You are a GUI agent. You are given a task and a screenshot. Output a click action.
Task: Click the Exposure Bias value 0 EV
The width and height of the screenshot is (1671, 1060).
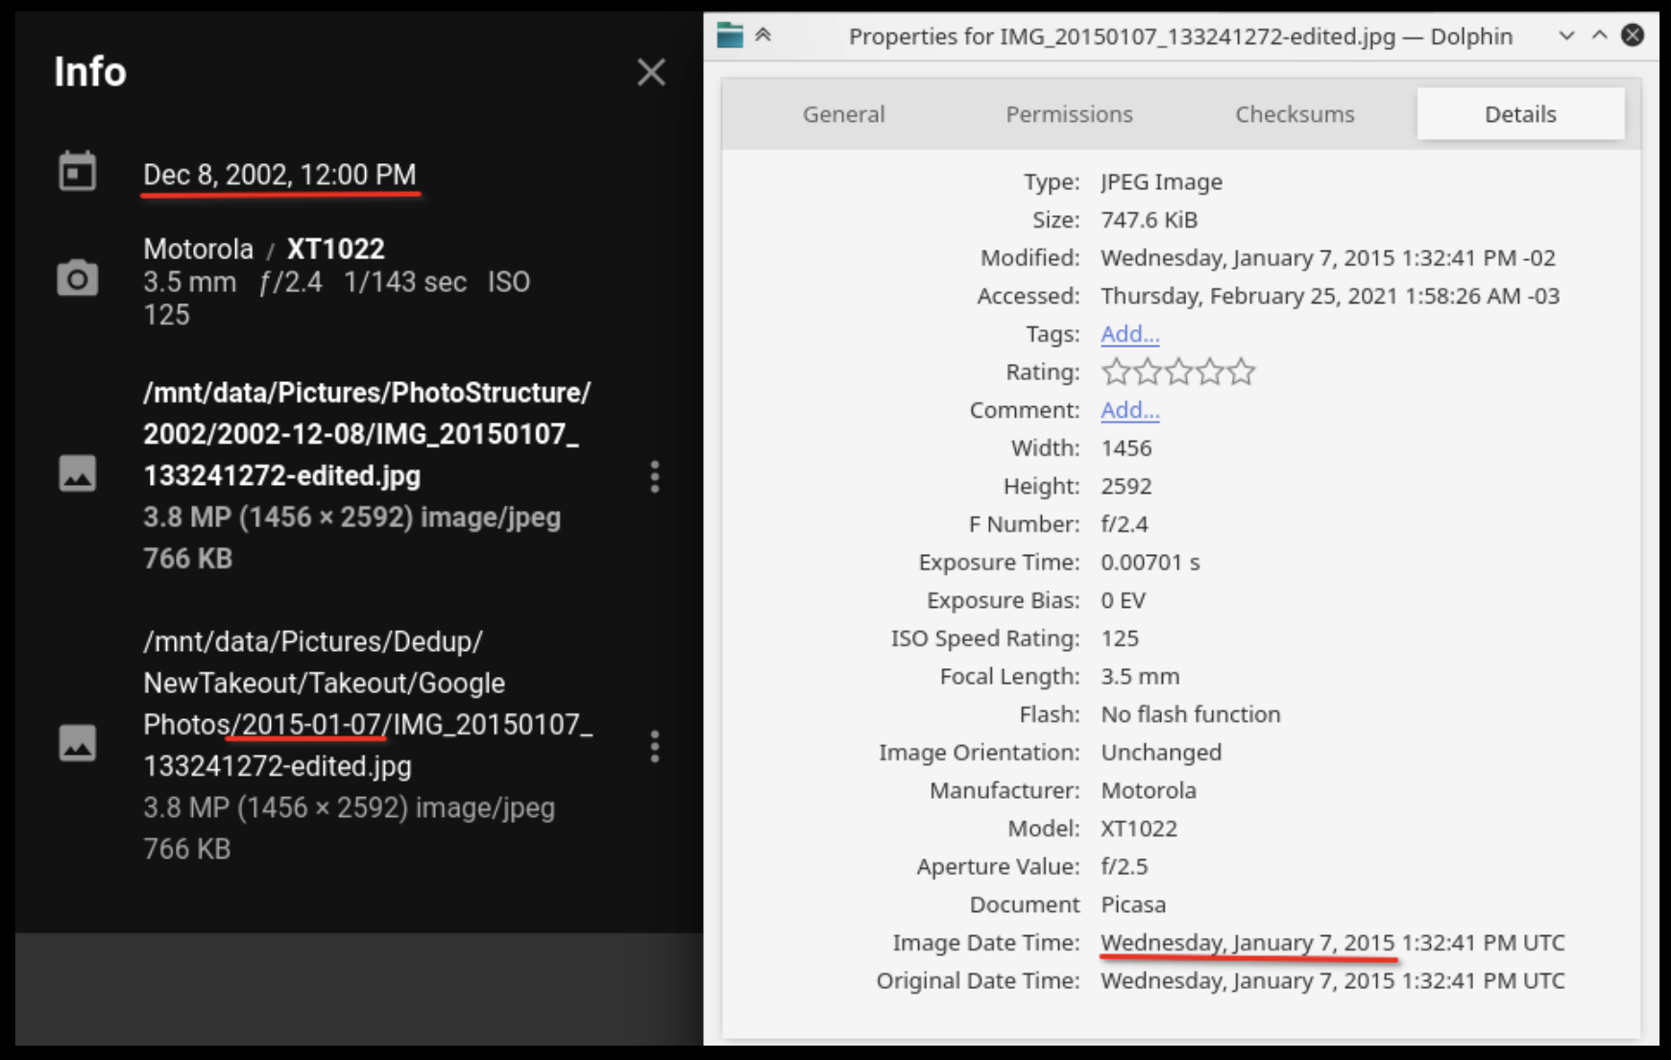point(1124,600)
